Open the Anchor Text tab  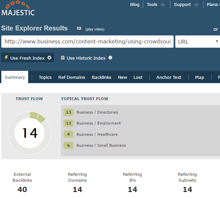click(169, 77)
